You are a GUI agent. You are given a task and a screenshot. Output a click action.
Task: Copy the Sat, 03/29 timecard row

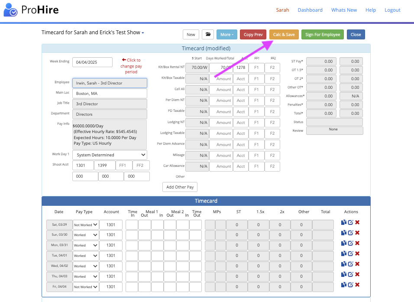point(343,222)
